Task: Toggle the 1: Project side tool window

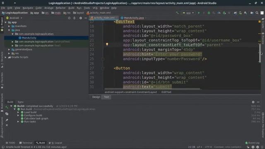Action: 2,24
